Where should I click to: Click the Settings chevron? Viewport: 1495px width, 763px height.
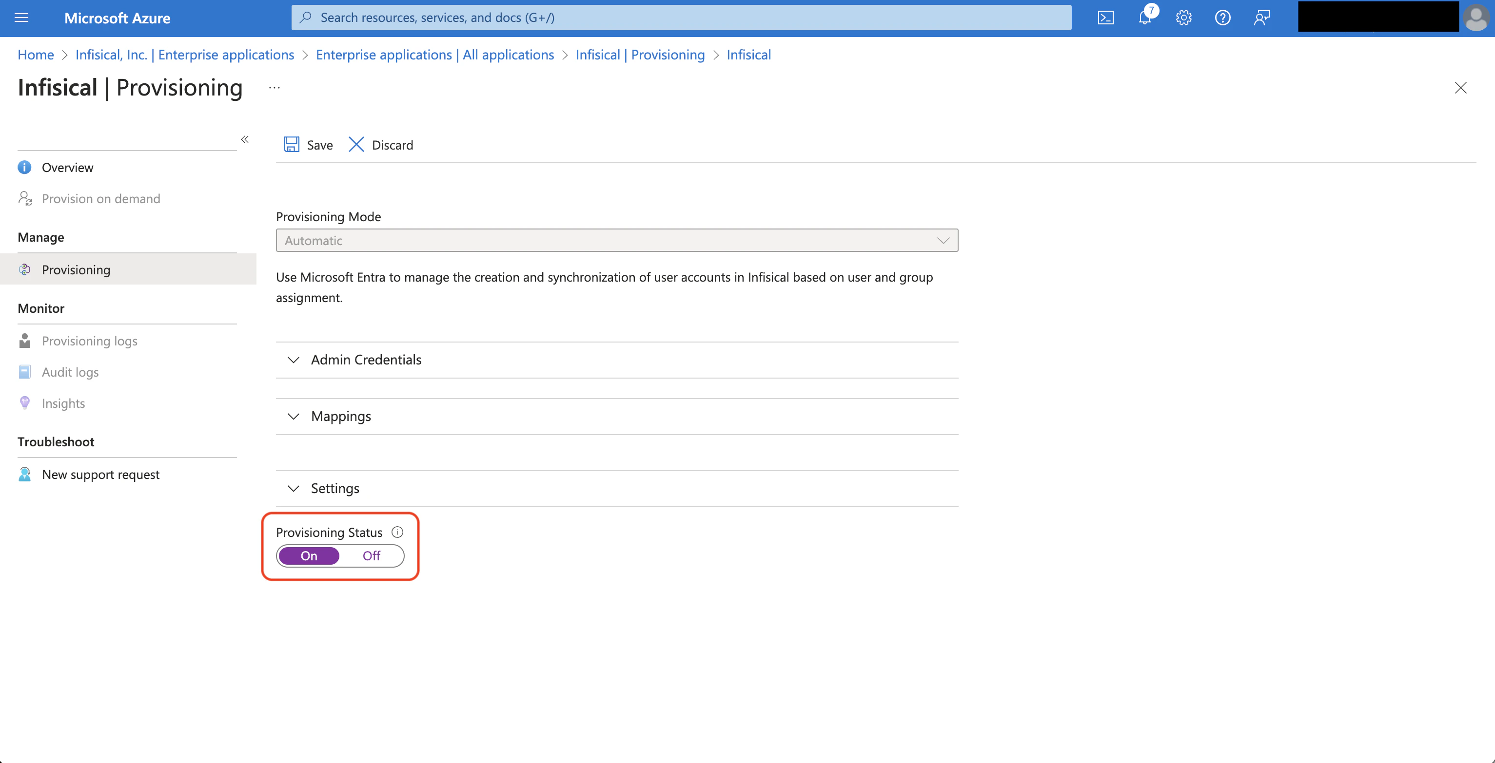tap(294, 488)
